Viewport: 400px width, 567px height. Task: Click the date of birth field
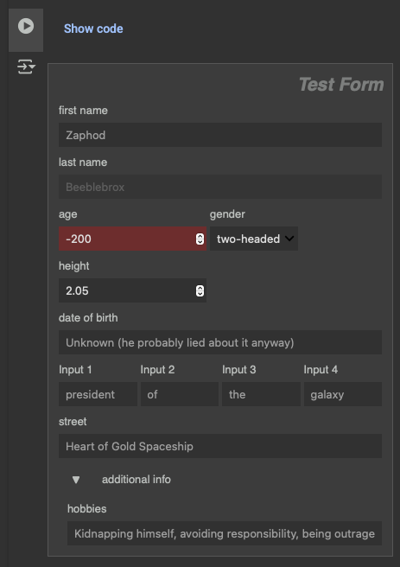(x=220, y=342)
